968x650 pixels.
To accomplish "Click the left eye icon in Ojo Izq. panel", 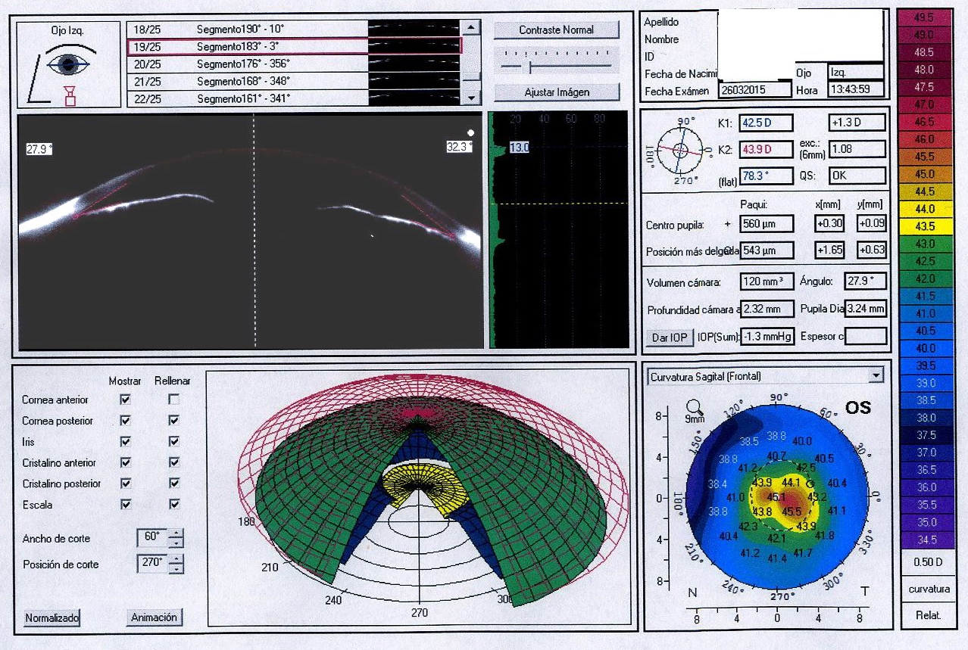I will [x=69, y=64].
